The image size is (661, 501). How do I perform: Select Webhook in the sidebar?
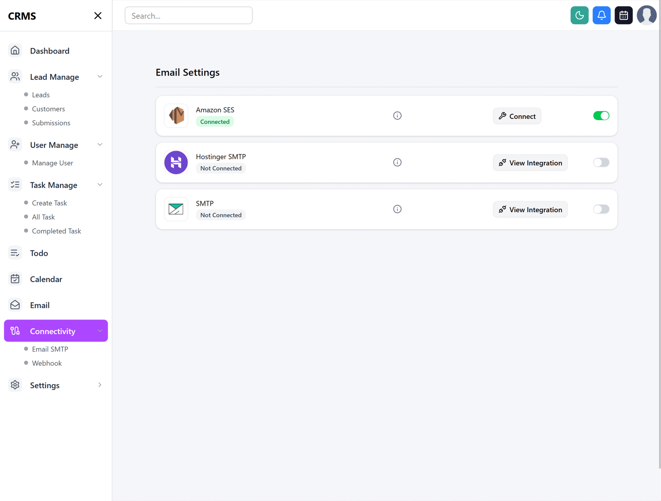47,363
